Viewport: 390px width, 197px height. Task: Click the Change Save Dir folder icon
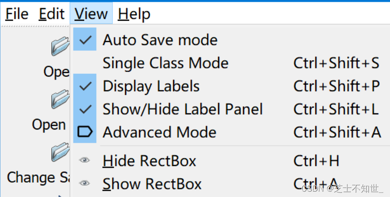(61, 152)
